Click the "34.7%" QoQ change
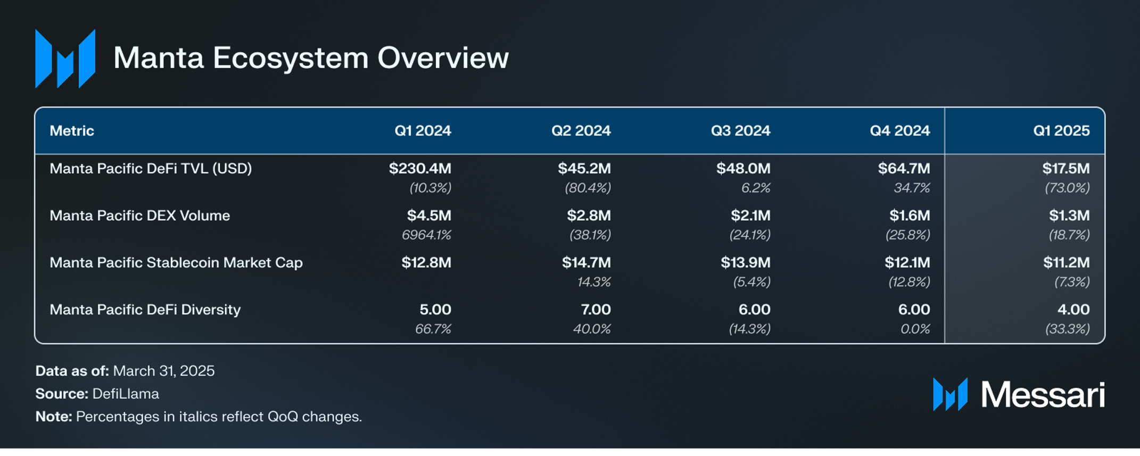 (x=912, y=188)
